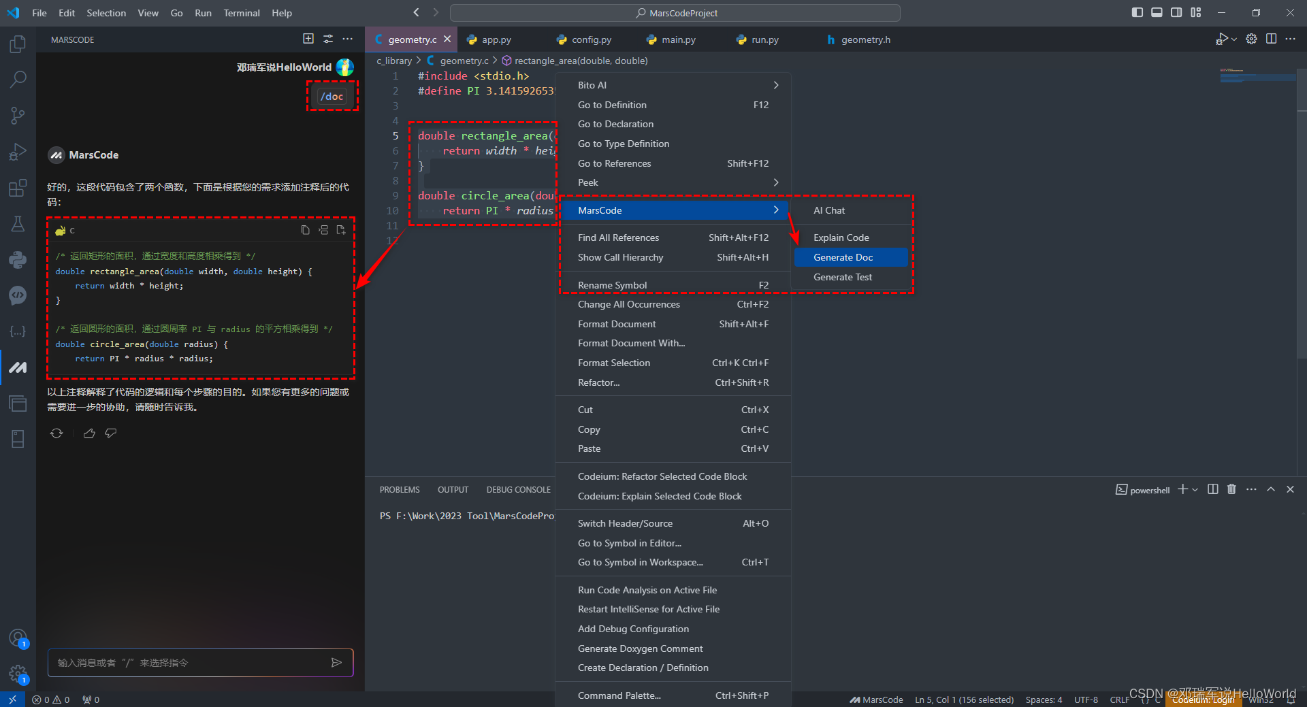This screenshot has height=707, width=1307.
Task: Delete the terminal with trash icon
Action: (x=1231, y=489)
